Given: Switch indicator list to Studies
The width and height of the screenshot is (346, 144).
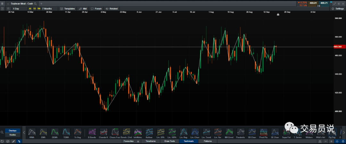Looking at the screenshot, I should (x=12, y=135).
